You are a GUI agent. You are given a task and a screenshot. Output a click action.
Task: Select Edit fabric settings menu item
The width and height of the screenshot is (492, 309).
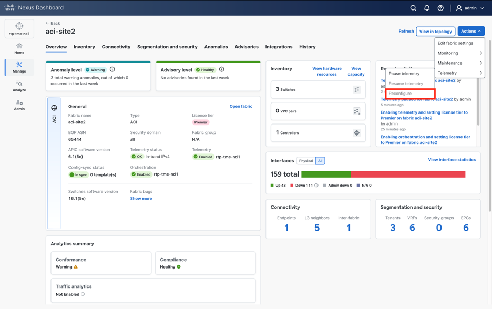tap(460, 43)
